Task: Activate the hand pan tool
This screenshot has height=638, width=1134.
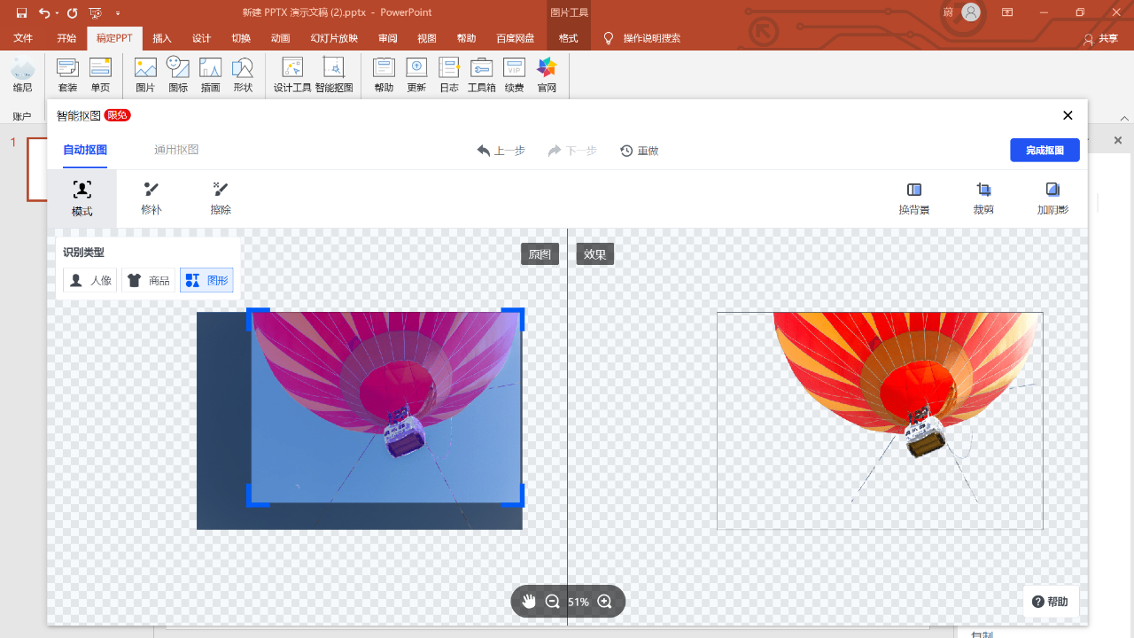Action: [529, 601]
